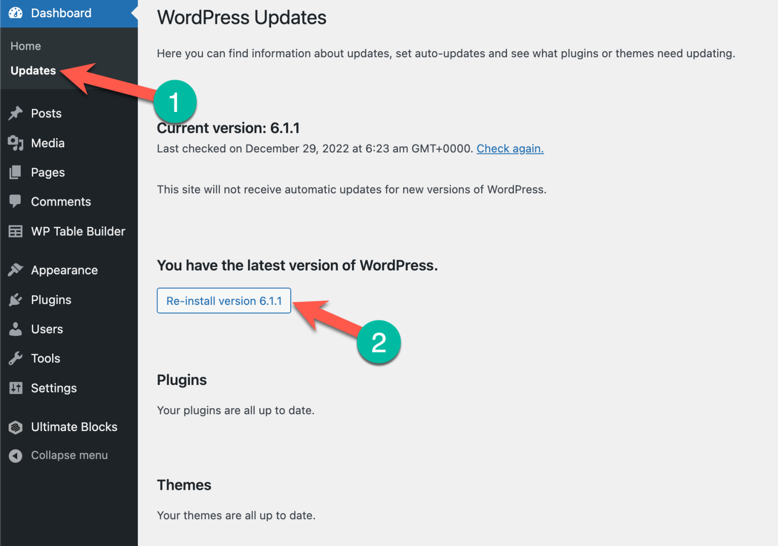Click the Users person icon

(x=16, y=329)
